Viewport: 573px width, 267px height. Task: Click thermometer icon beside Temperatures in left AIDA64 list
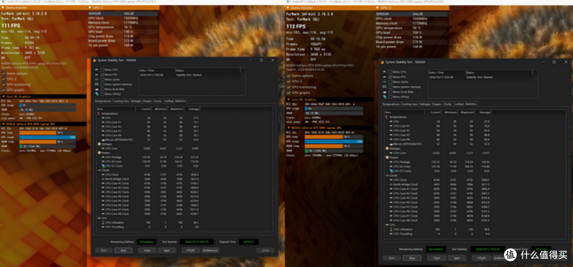click(x=99, y=114)
